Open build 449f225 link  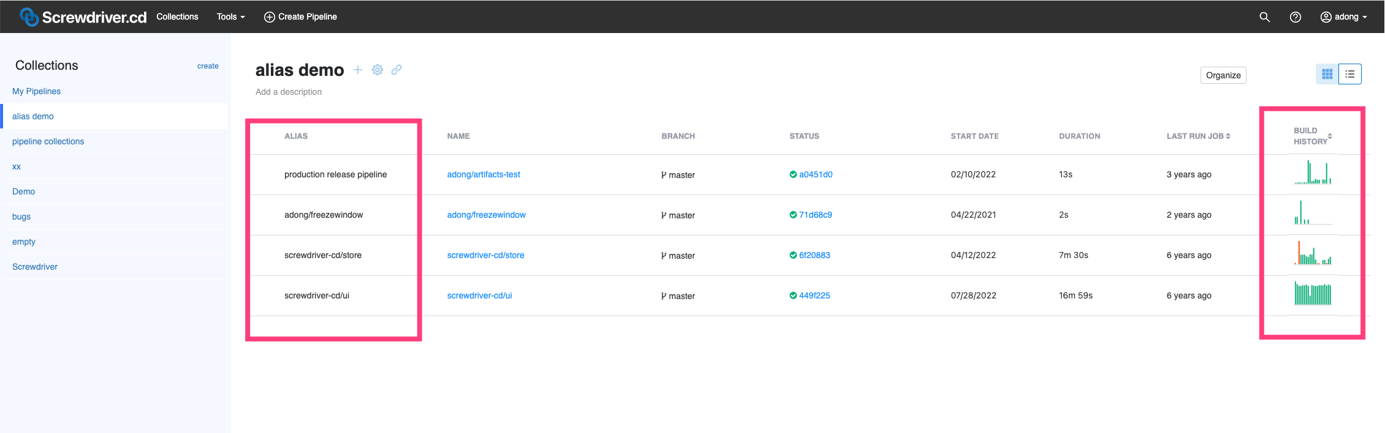click(x=814, y=295)
